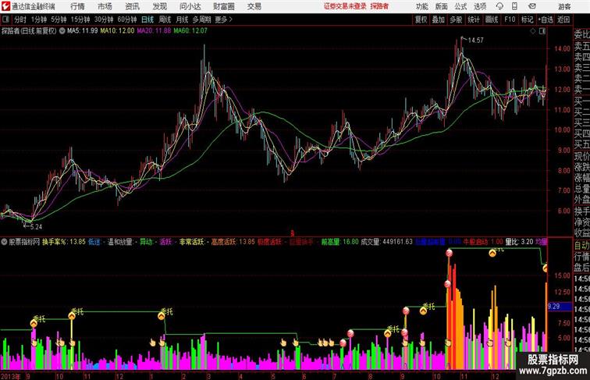Click the 复权 toolbar button
The width and height of the screenshot is (590, 380).
pyautogui.click(x=421, y=20)
